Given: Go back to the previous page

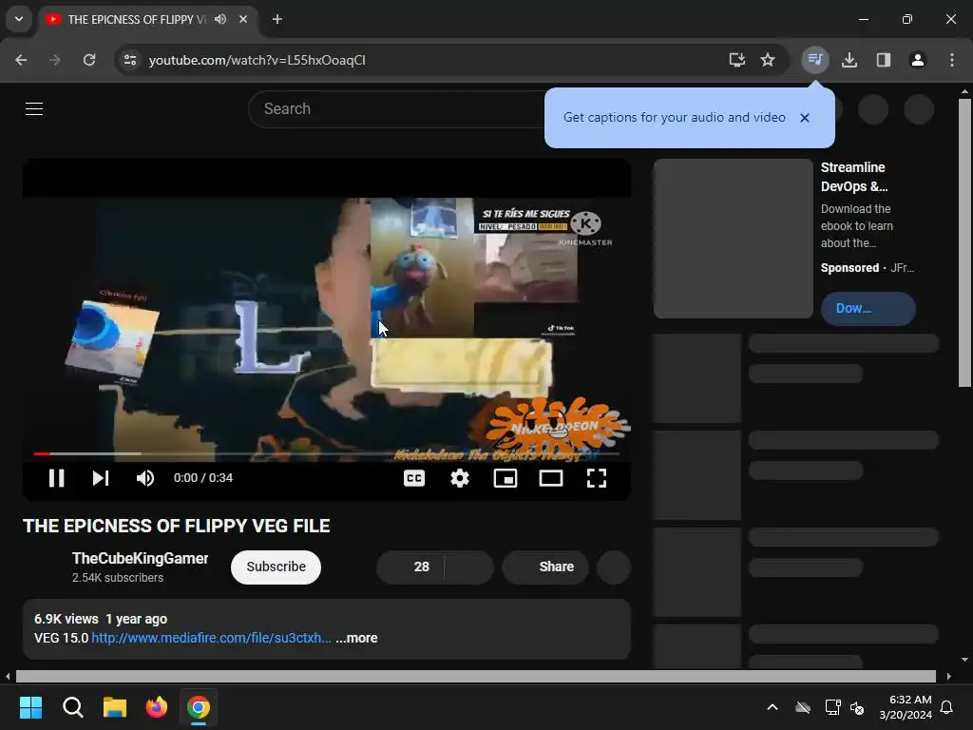Looking at the screenshot, I should click(21, 60).
